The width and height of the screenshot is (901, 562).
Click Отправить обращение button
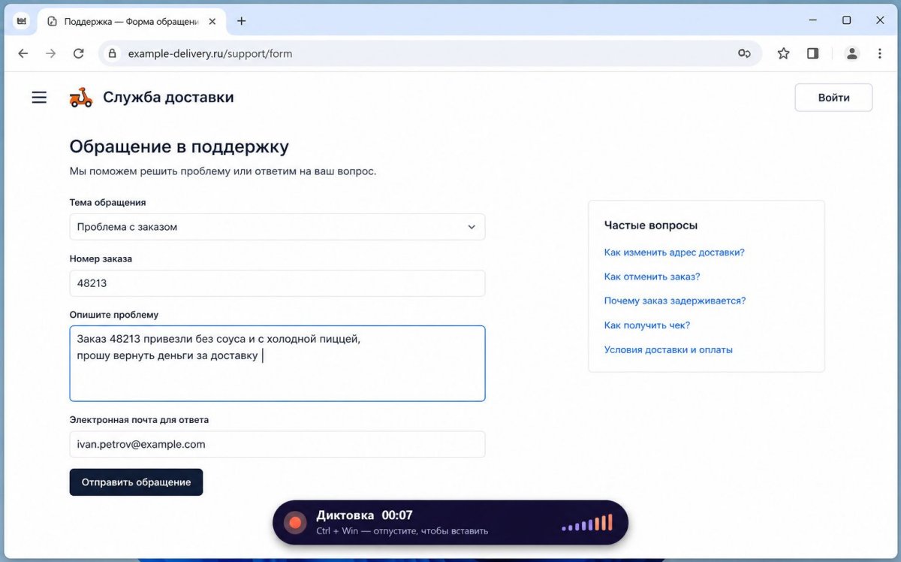pyautogui.click(x=136, y=482)
